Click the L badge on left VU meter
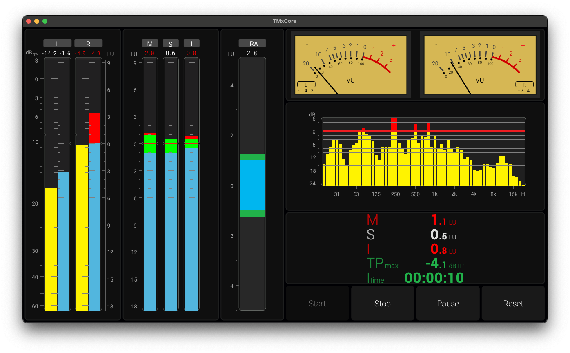The width and height of the screenshot is (570, 353). point(306,85)
